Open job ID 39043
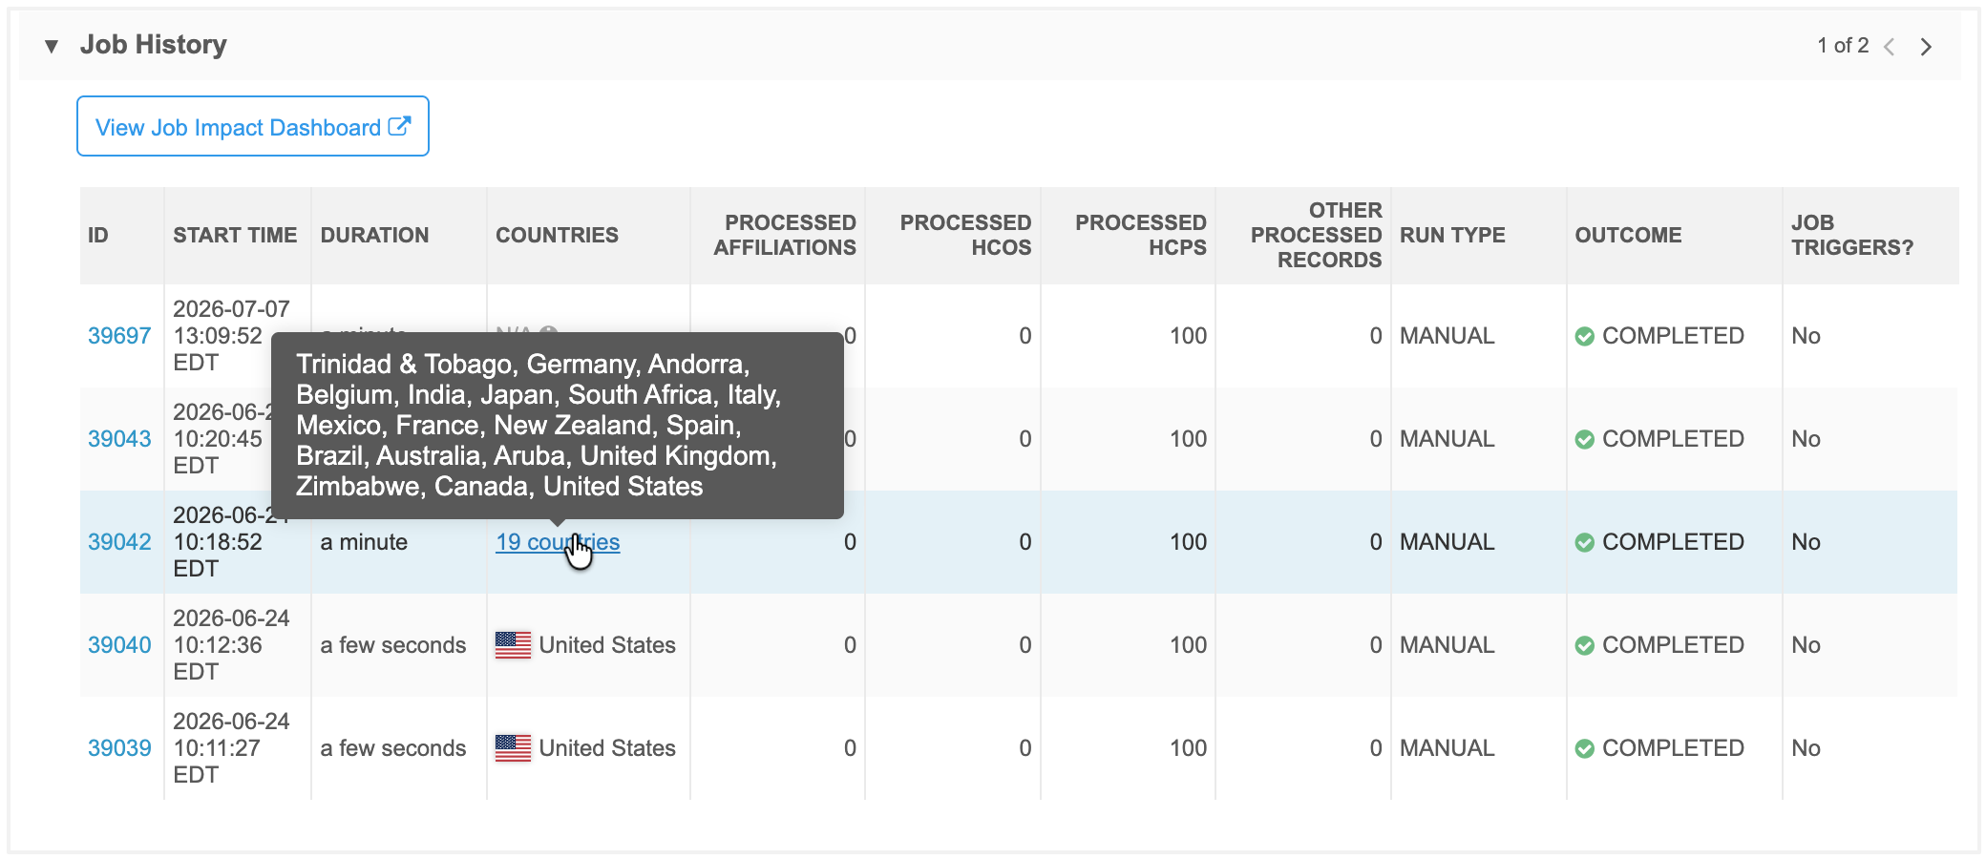Screen dimensions: 1986x859 [119, 439]
